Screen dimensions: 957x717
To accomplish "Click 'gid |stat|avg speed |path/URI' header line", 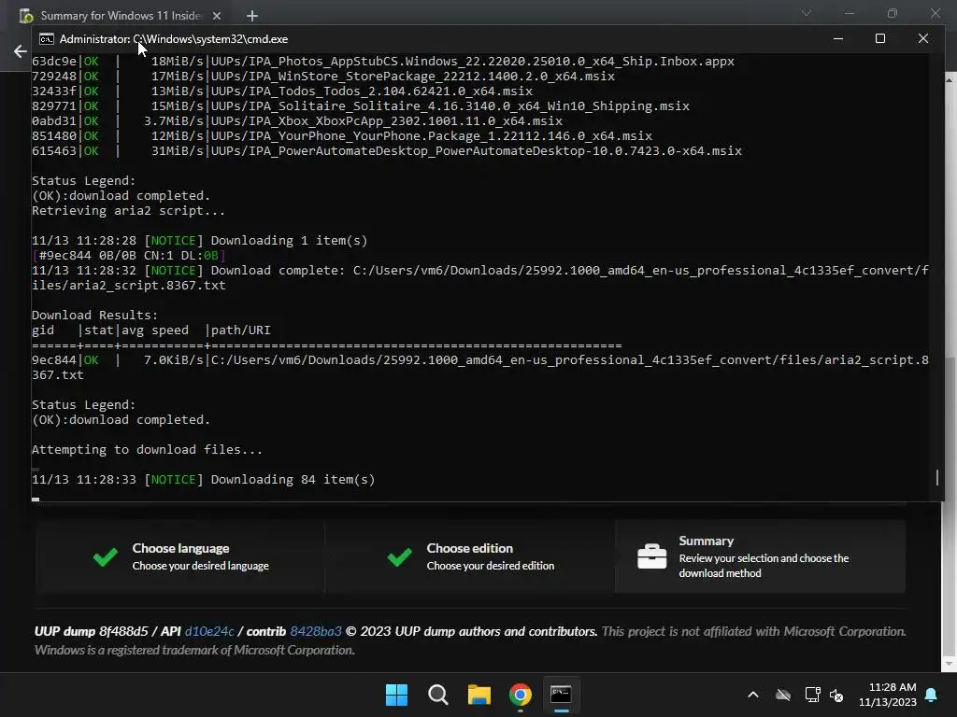I will click(150, 330).
